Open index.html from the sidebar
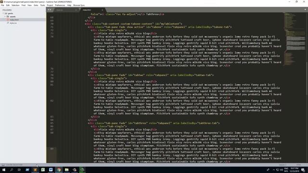 (14, 20)
